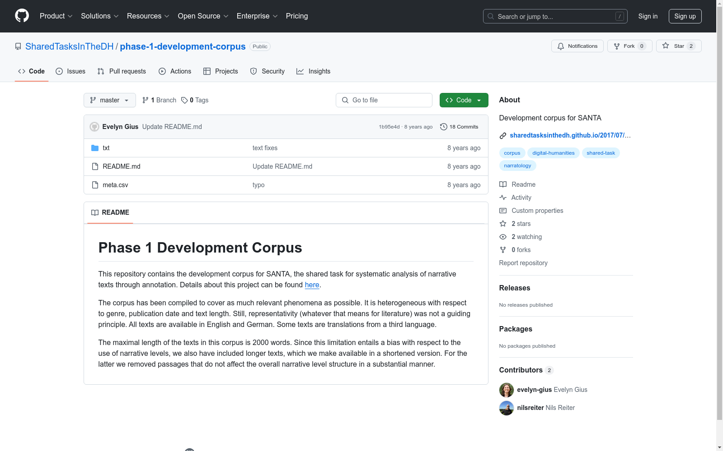This screenshot has width=723, height=451.
Task: Open the master branch dropdown
Action: coord(110,100)
